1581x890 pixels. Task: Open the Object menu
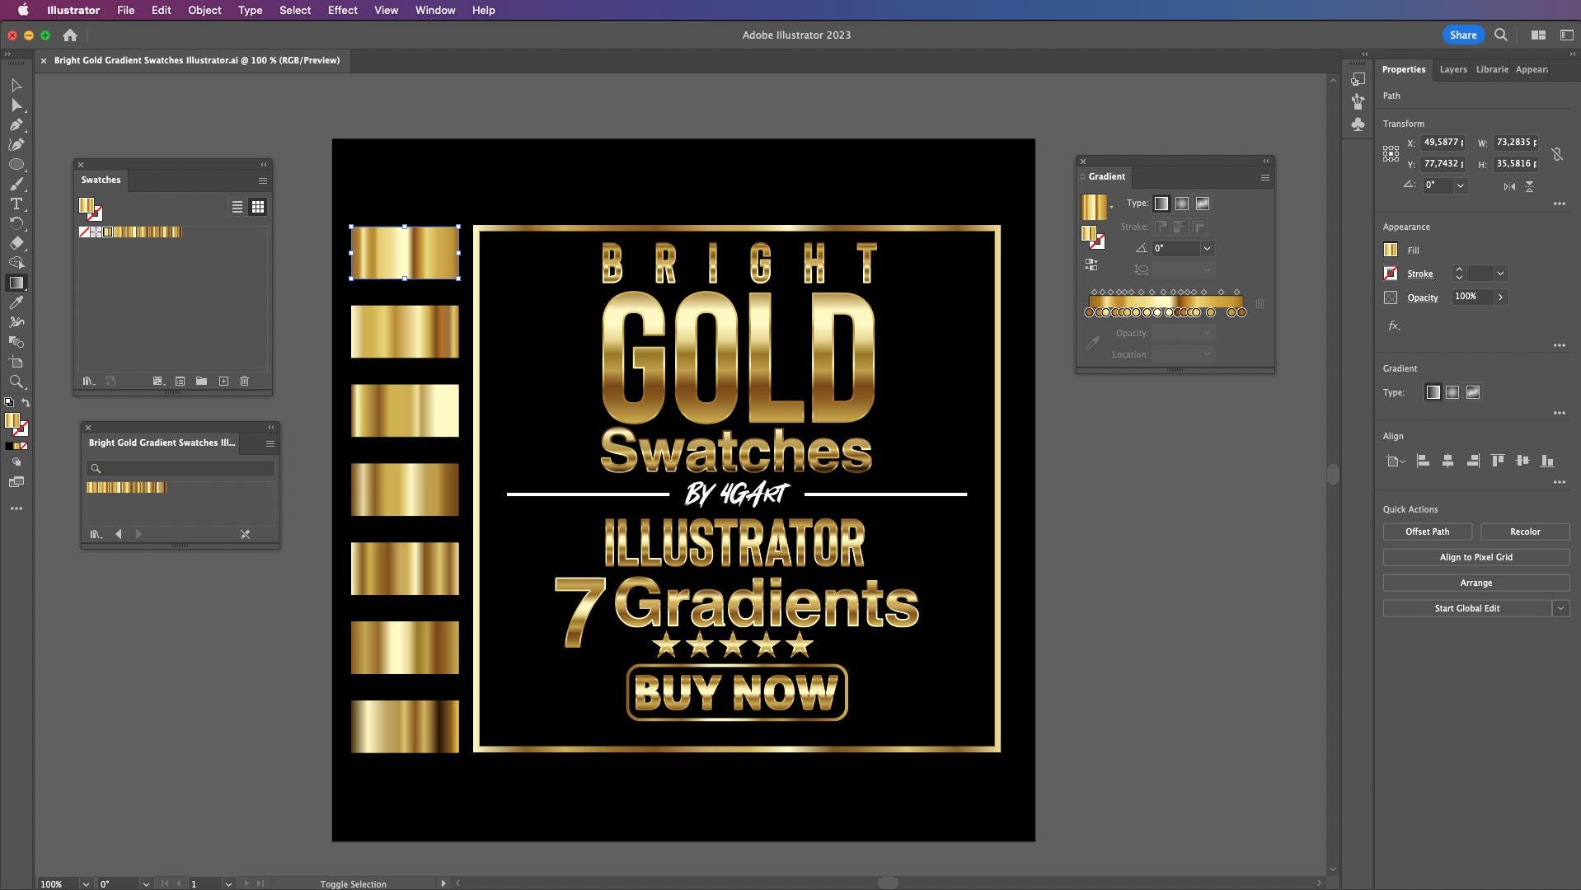point(204,10)
